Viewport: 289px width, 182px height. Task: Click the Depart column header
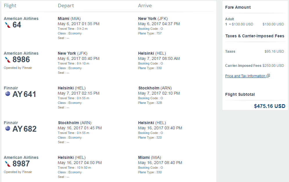point(66,6)
